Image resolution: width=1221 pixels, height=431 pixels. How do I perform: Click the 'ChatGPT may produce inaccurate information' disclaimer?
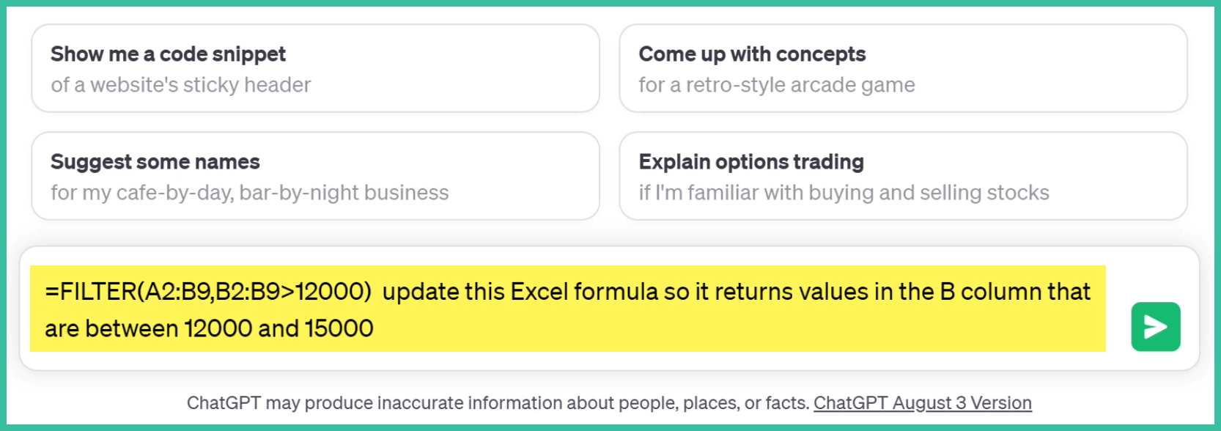pos(498,403)
